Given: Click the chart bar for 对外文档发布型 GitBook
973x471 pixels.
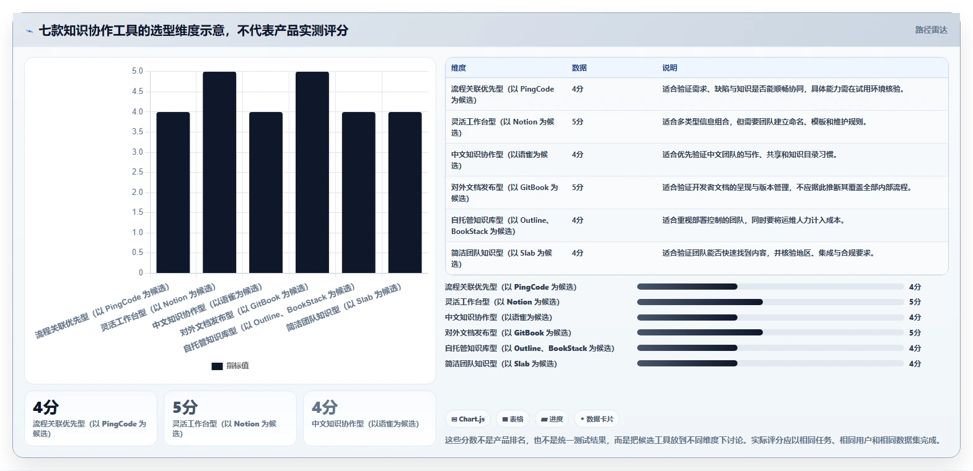Looking at the screenshot, I should (x=312, y=172).
